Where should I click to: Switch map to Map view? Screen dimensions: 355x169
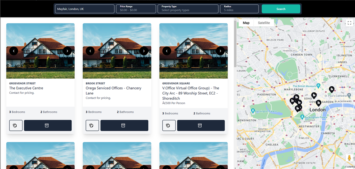click(246, 23)
